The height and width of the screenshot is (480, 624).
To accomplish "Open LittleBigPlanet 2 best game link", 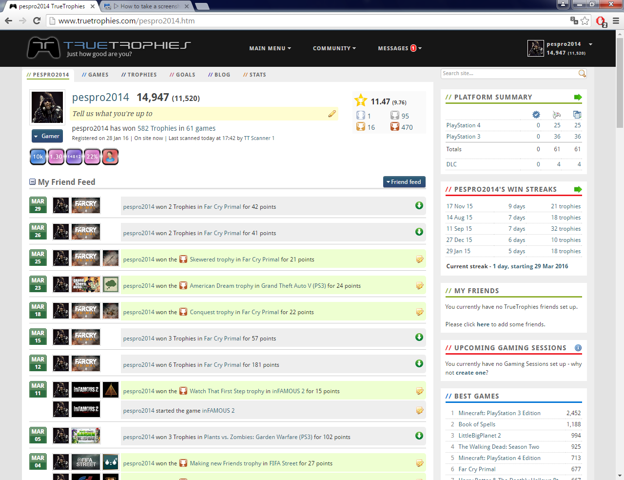I will coord(480,436).
